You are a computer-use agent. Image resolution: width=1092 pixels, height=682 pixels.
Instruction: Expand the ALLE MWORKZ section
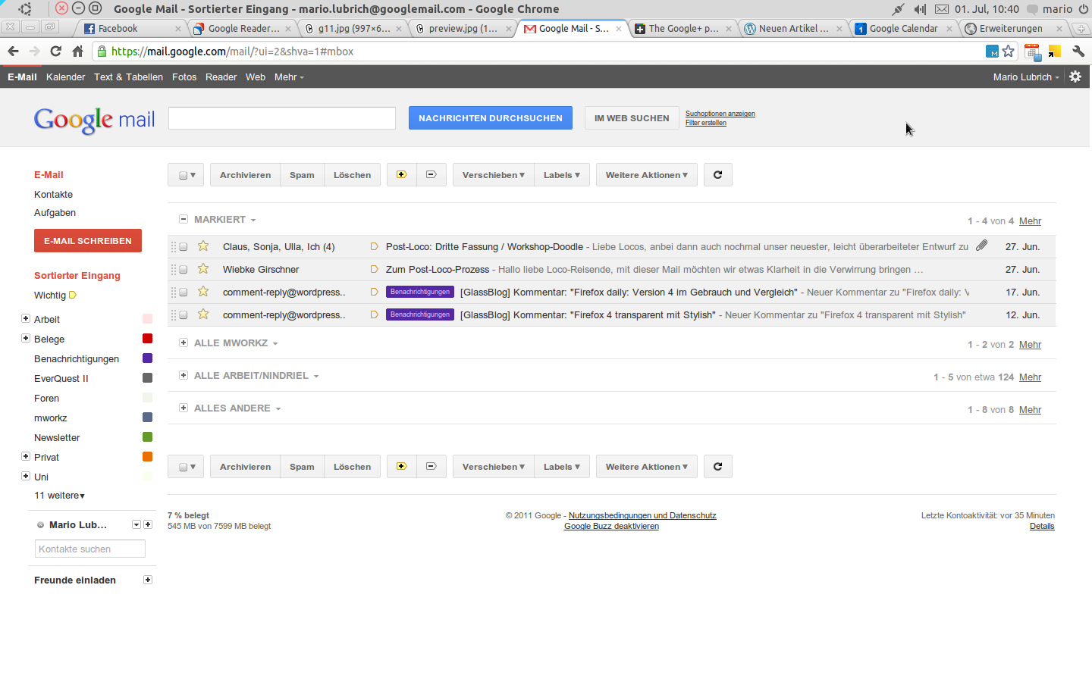(184, 343)
